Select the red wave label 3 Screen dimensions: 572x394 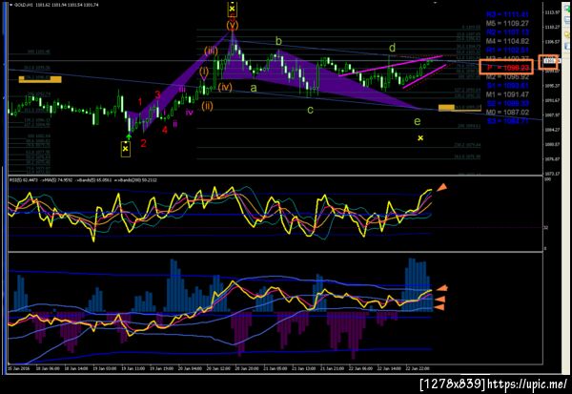coord(157,95)
